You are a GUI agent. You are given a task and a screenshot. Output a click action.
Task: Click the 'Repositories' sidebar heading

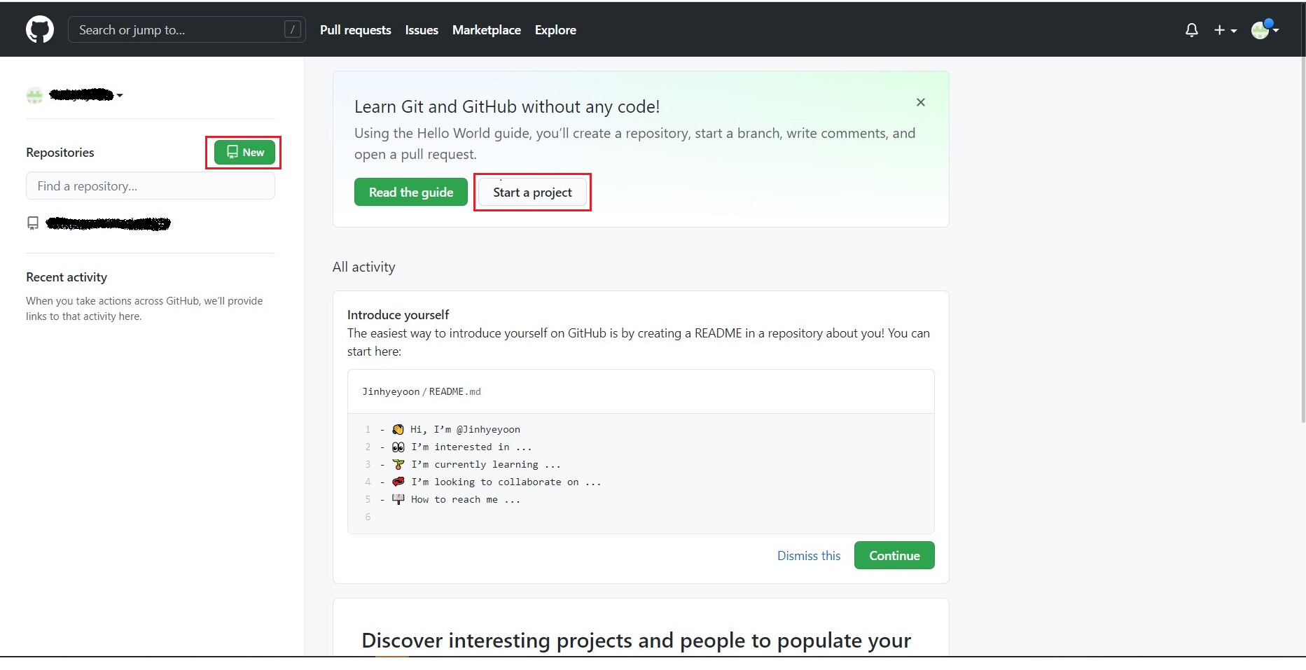[x=60, y=152]
